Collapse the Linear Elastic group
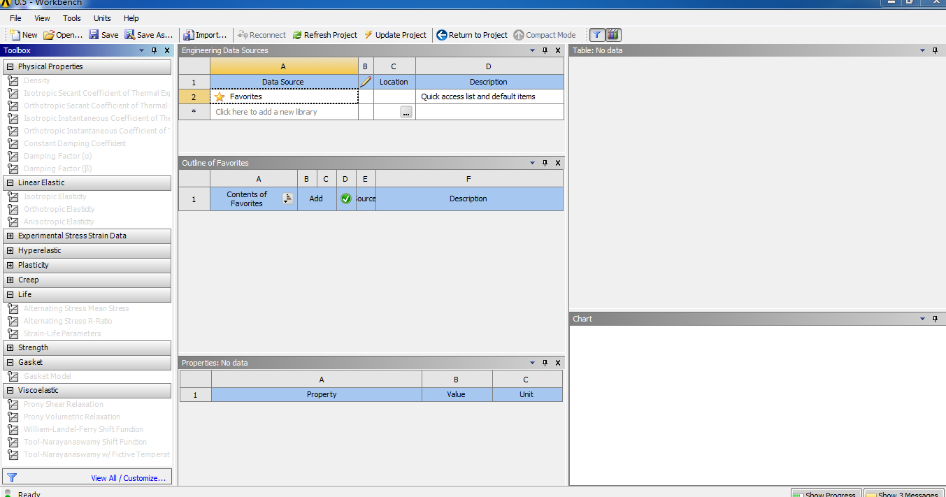The height and width of the screenshot is (497, 946). click(x=10, y=182)
